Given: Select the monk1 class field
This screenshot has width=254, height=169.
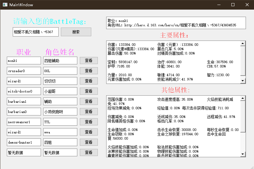Looking at the screenshot, I should pos(24,61).
